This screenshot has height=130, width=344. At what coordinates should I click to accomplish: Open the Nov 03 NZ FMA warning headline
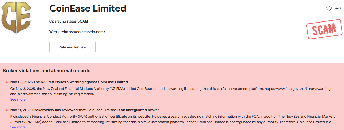[x=69, y=82]
